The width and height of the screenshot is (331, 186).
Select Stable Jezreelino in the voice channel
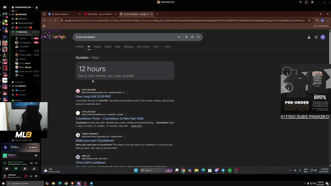tap(26, 71)
